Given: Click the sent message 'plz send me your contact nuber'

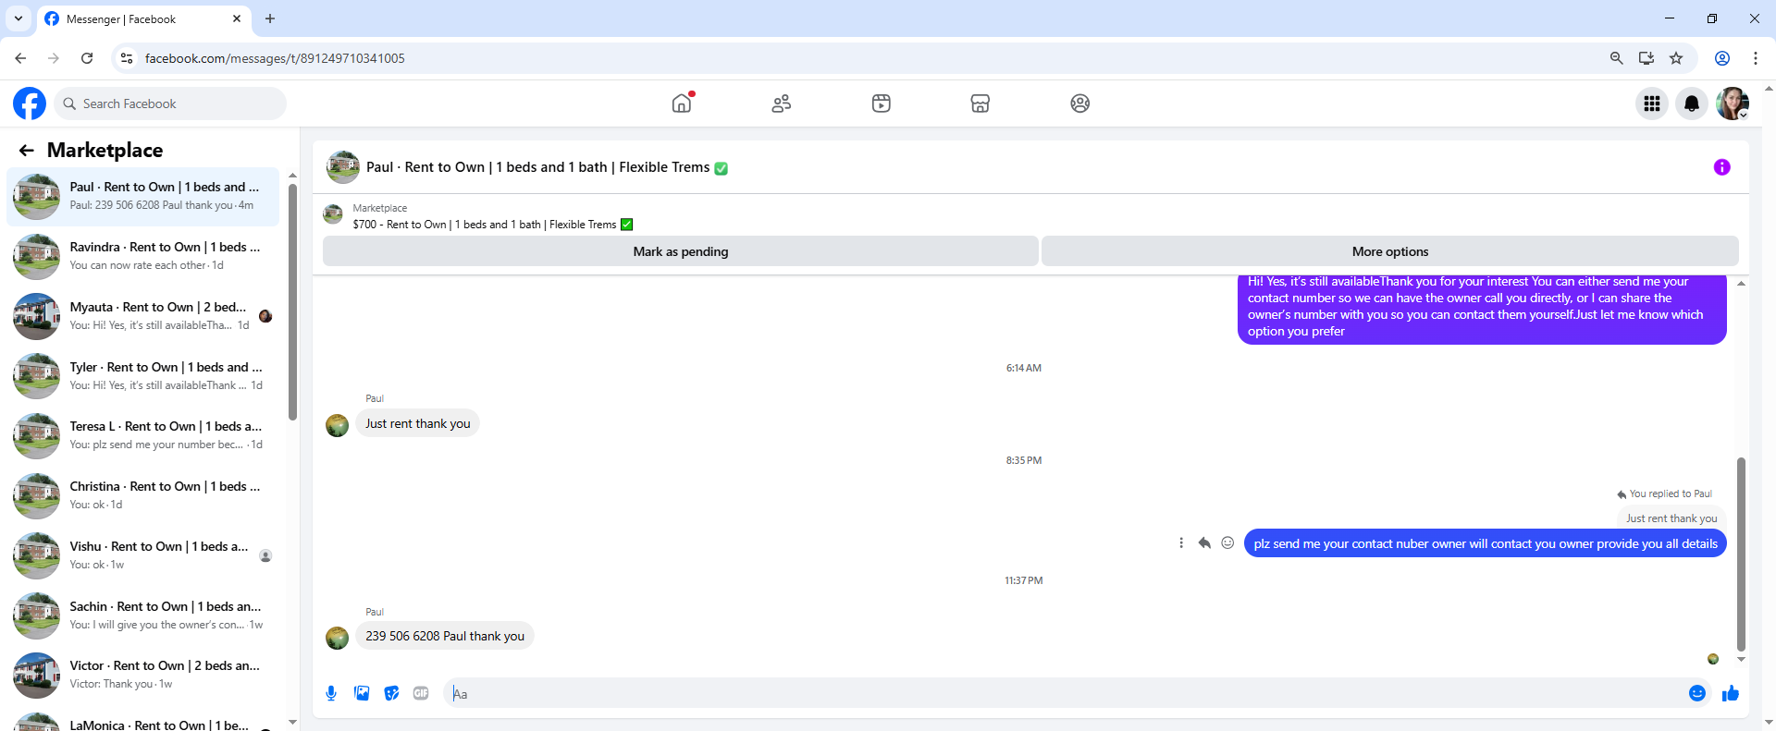Looking at the screenshot, I should point(1486,543).
